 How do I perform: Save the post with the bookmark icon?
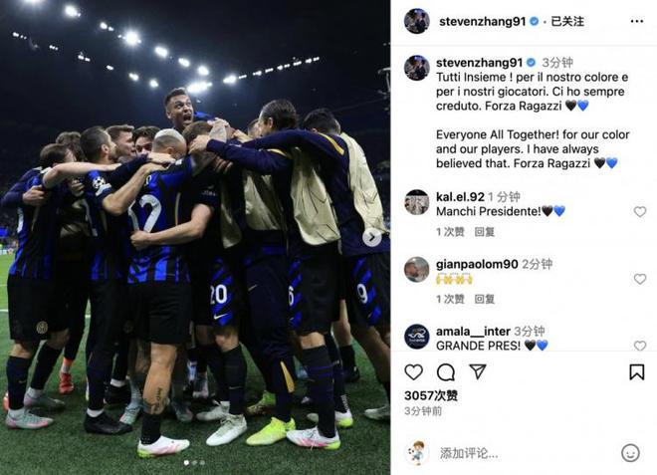tap(636, 371)
